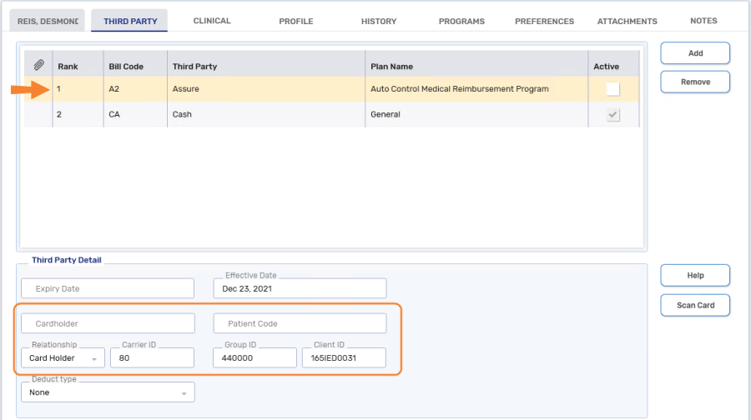Click the Cardholder input field
The width and height of the screenshot is (751, 420).
[x=108, y=323]
